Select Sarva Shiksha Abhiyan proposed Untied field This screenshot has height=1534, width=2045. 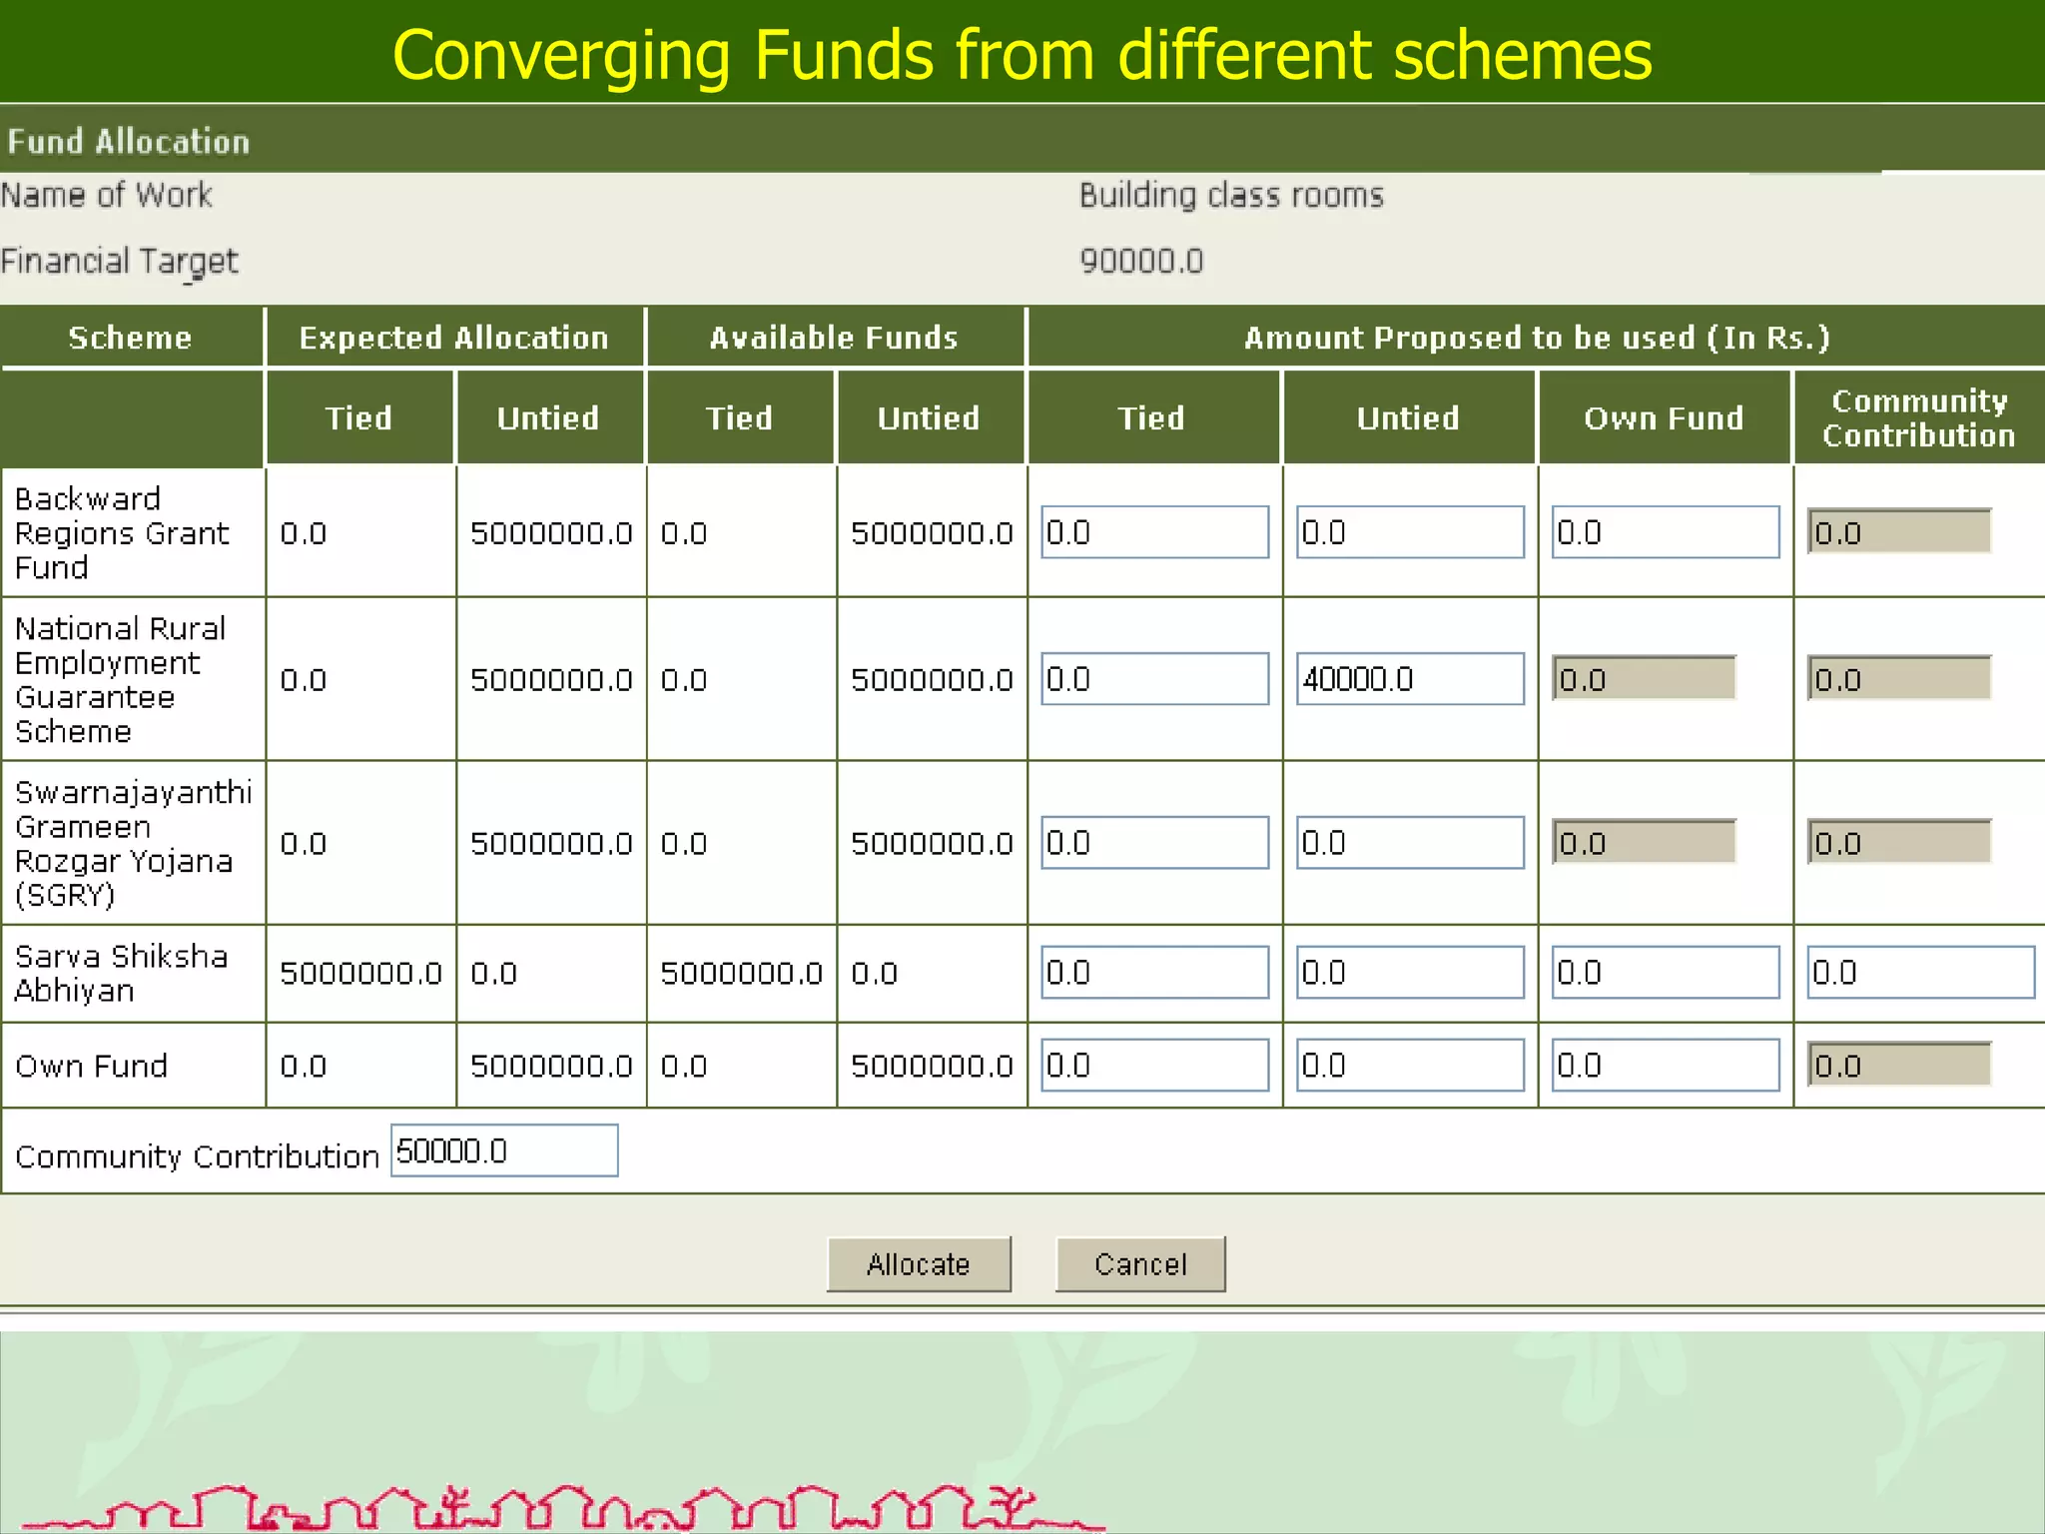coord(1410,973)
